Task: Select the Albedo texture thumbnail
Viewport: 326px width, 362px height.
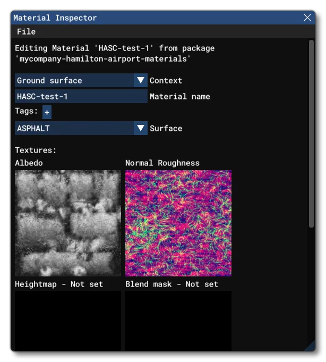Action: coord(68,223)
